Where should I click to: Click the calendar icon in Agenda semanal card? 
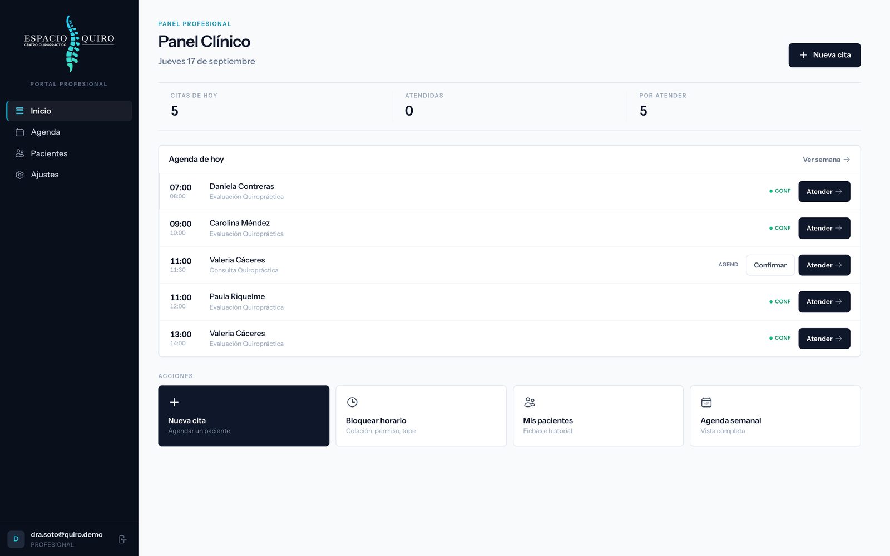click(x=706, y=402)
